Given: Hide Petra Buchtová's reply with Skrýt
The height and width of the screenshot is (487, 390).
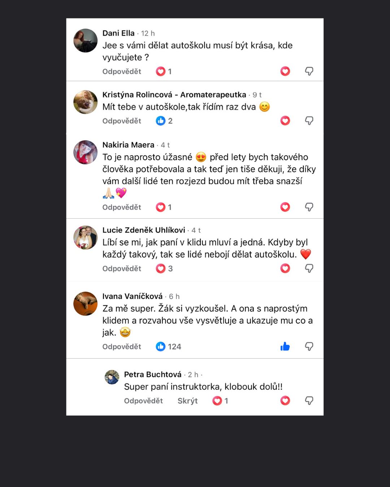Looking at the screenshot, I should 187,401.
